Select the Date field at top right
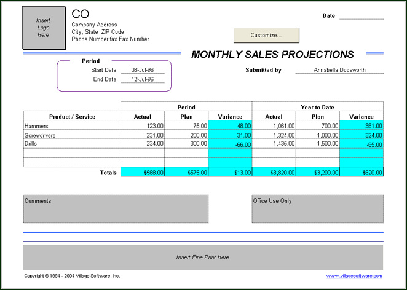Screen dimensions: 407x290 (361, 16)
